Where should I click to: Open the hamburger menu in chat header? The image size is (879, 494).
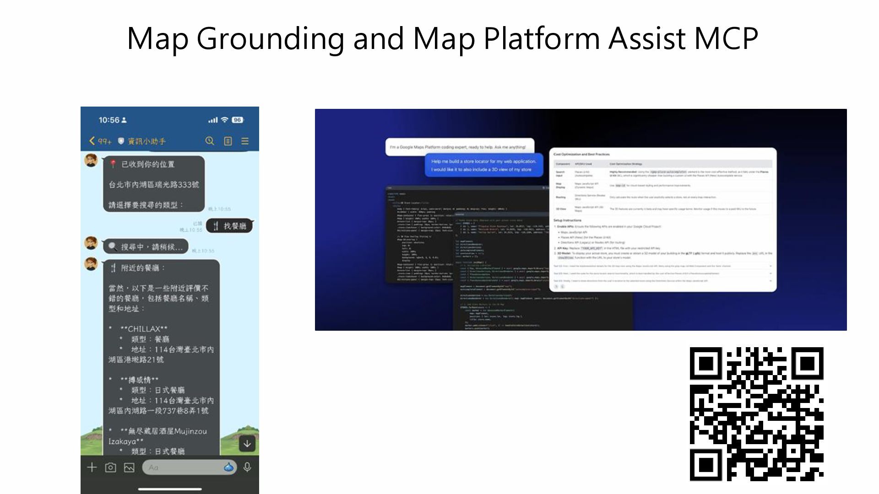click(245, 141)
